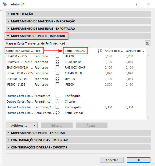
Task: Expand the IDENTIFICAÇÃO section
Action: (78, 14)
